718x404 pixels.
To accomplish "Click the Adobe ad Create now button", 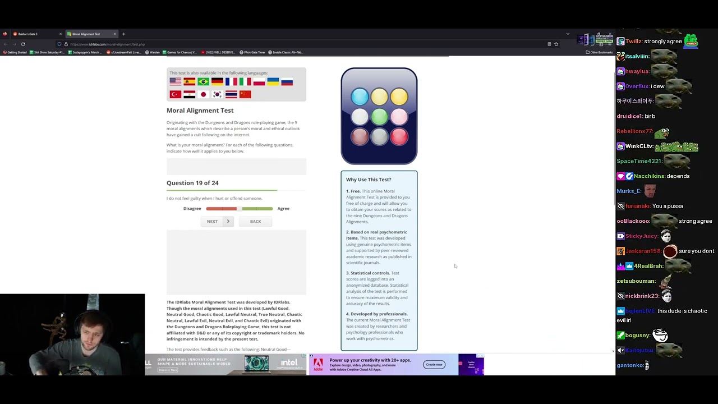I will coord(434,365).
